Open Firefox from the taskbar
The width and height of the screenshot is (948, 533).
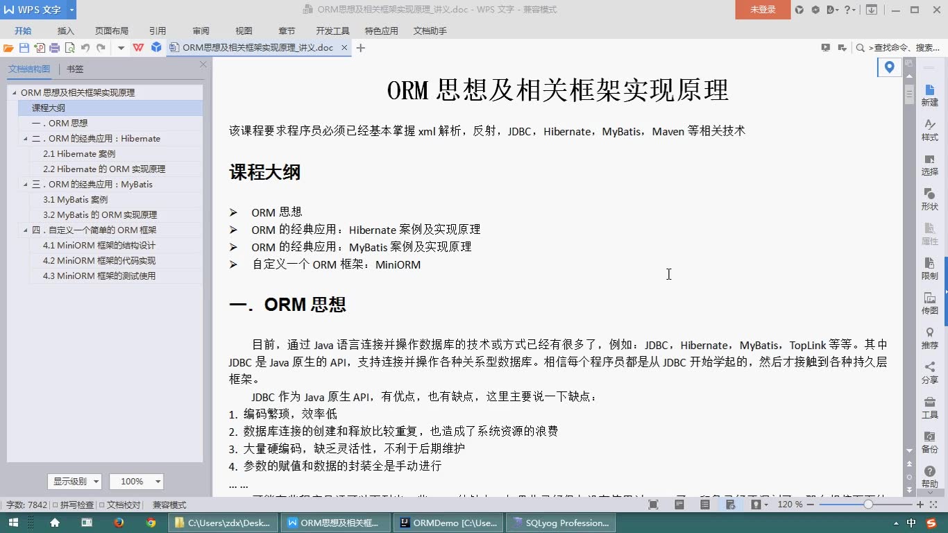pos(119,523)
